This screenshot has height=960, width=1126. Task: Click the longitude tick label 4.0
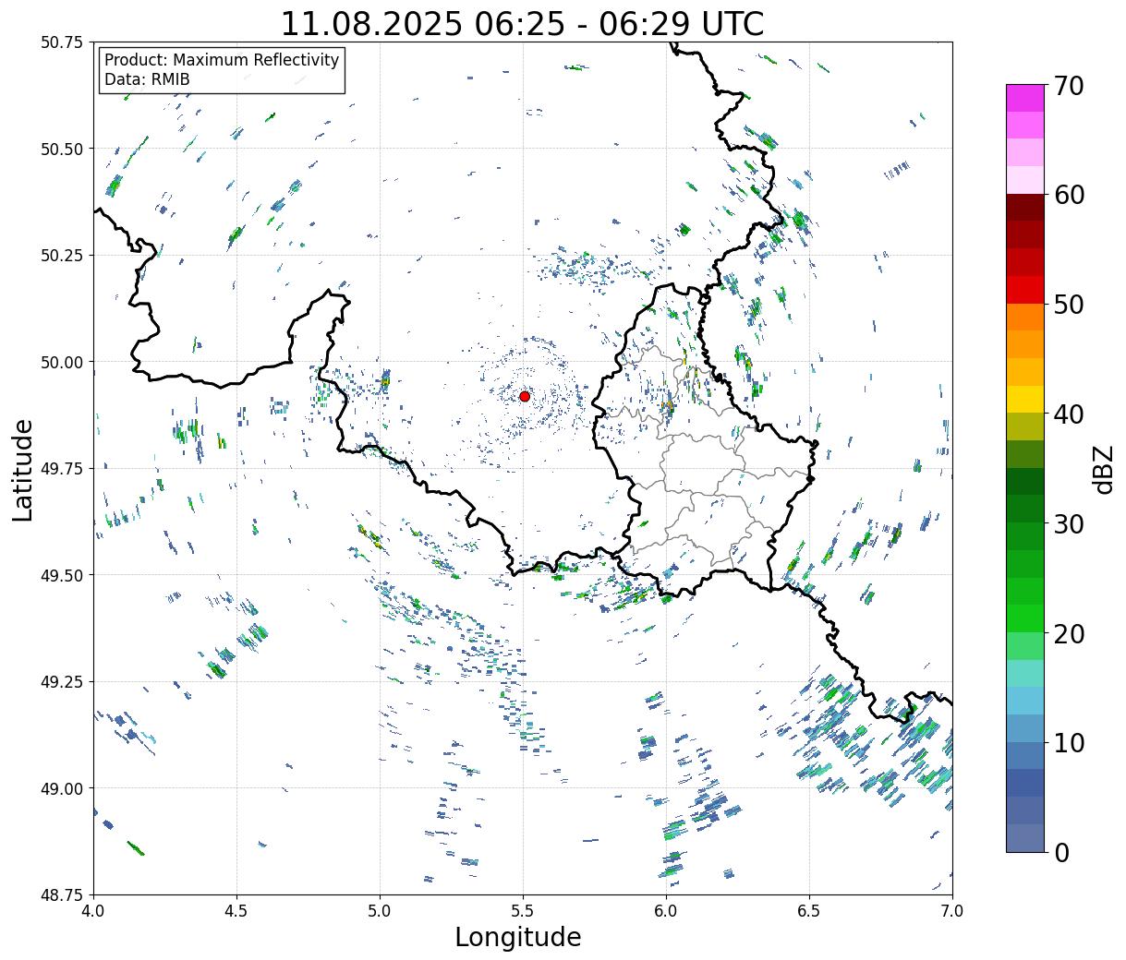coord(93,911)
